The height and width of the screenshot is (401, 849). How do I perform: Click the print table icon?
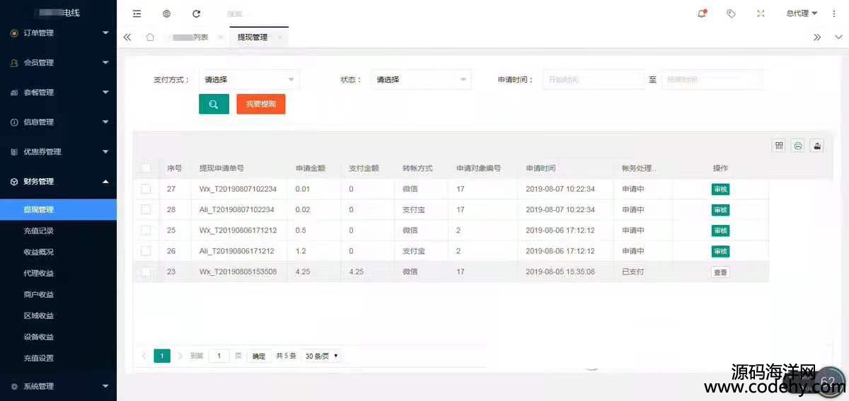click(x=798, y=146)
